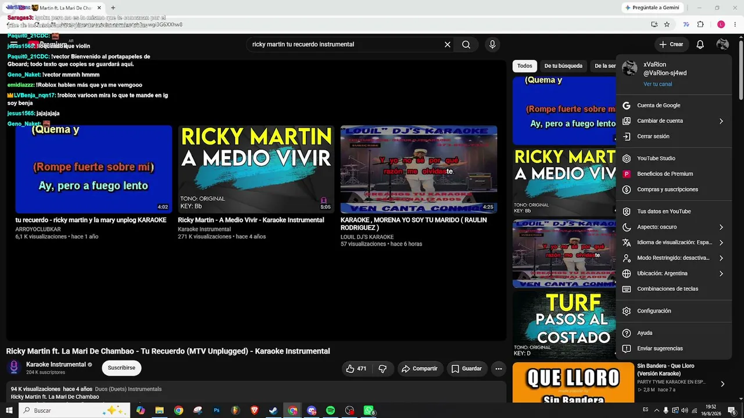The image size is (744, 418).
Task: Open Tus datos en YouTube
Action: tap(674, 211)
